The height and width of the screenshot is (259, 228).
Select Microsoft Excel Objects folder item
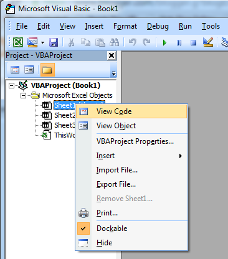click(x=77, y=95)
